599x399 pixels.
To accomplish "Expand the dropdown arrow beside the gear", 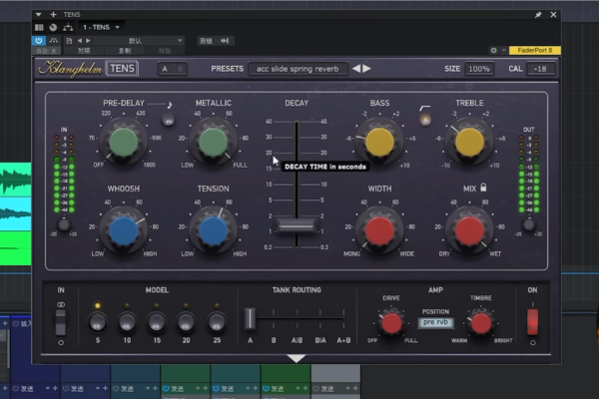I will point(503,51).
